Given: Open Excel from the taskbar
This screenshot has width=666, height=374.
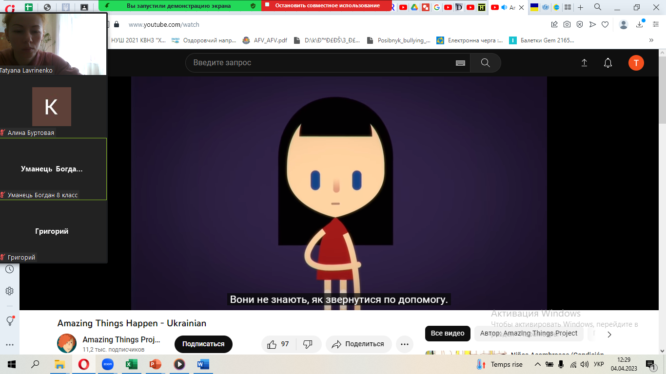Looking at the screenshot, I should click(x=131, y=364).
